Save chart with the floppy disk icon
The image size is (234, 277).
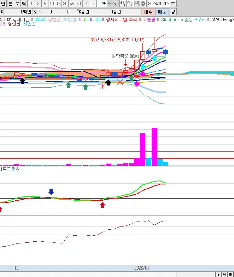136,4
